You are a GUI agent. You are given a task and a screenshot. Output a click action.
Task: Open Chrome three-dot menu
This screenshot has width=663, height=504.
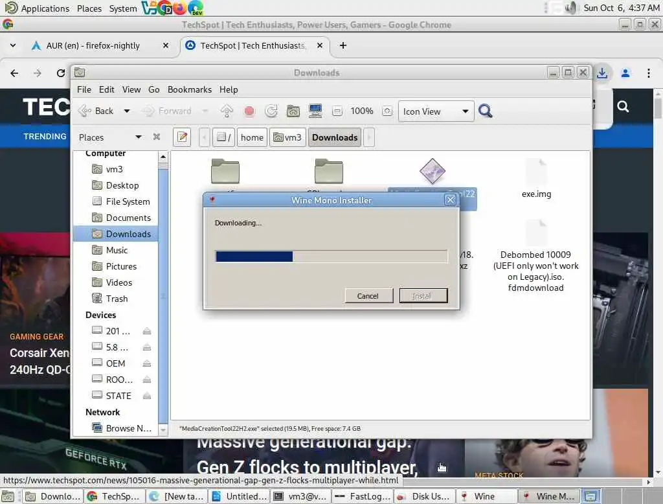point(648,73)
